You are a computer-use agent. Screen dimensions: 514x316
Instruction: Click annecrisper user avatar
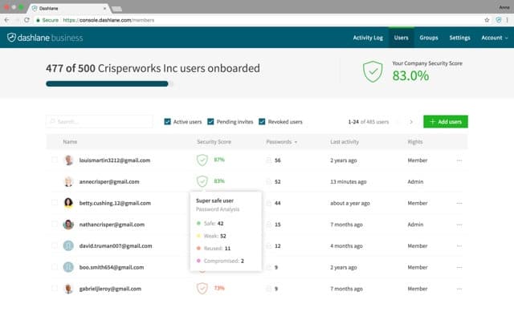pos(68,181)
